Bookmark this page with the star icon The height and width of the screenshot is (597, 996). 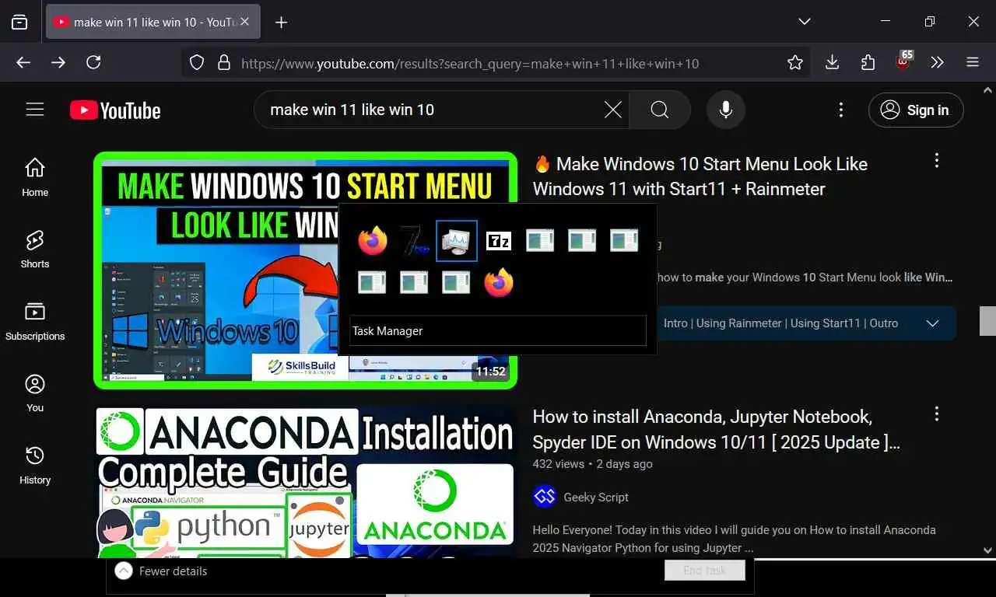click(794, 63)
